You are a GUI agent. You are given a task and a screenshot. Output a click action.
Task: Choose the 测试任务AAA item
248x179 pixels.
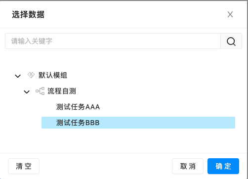[x=78, y=107]
